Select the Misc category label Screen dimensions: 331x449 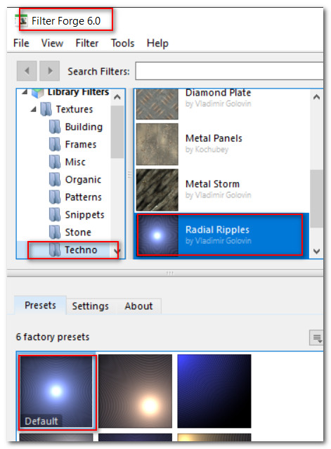[75, 162]
